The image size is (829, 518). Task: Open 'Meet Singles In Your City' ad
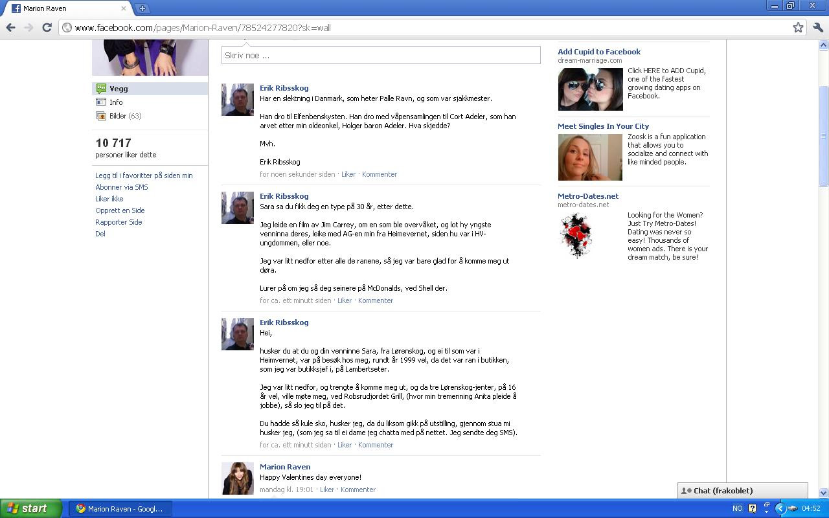603,126
